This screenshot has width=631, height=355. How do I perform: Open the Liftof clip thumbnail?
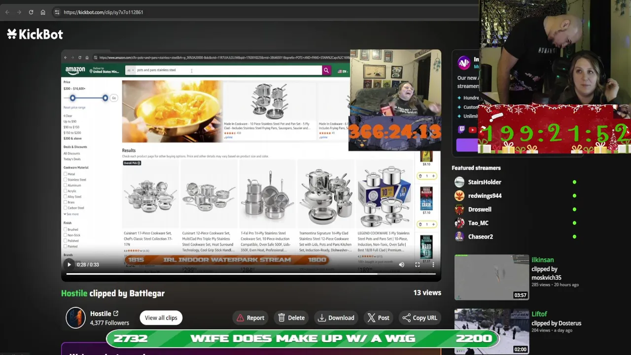click(491, 331)
